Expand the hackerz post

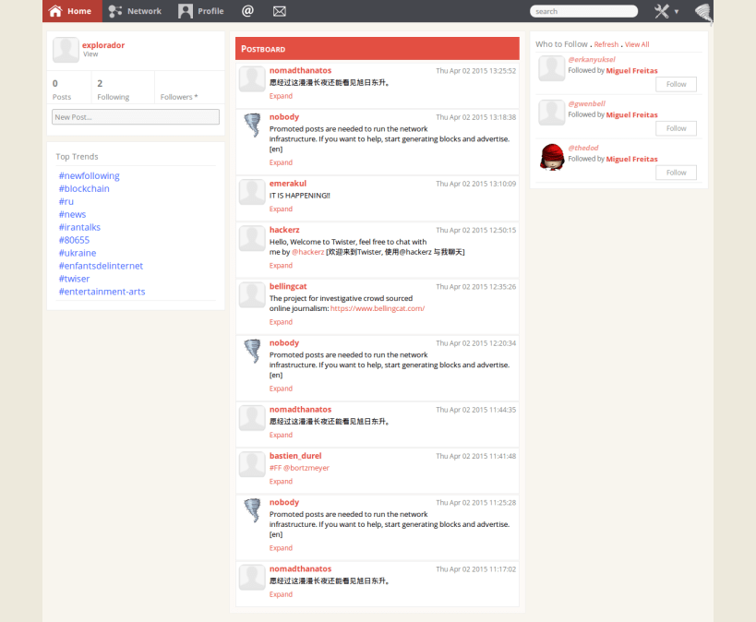pos(281,265)
